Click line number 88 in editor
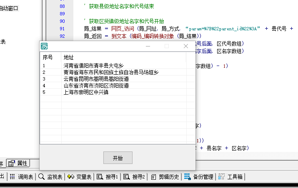Screen dimensions: 298x188 (x=62, y=6)
